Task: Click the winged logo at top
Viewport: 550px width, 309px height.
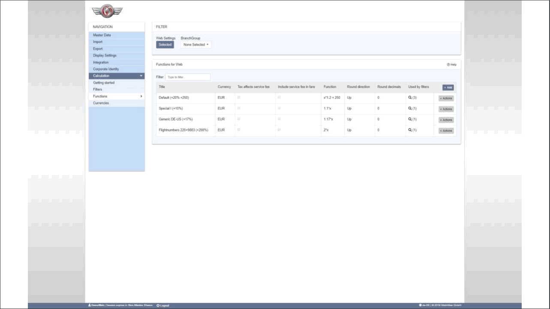Action: [x=107, y=11]
